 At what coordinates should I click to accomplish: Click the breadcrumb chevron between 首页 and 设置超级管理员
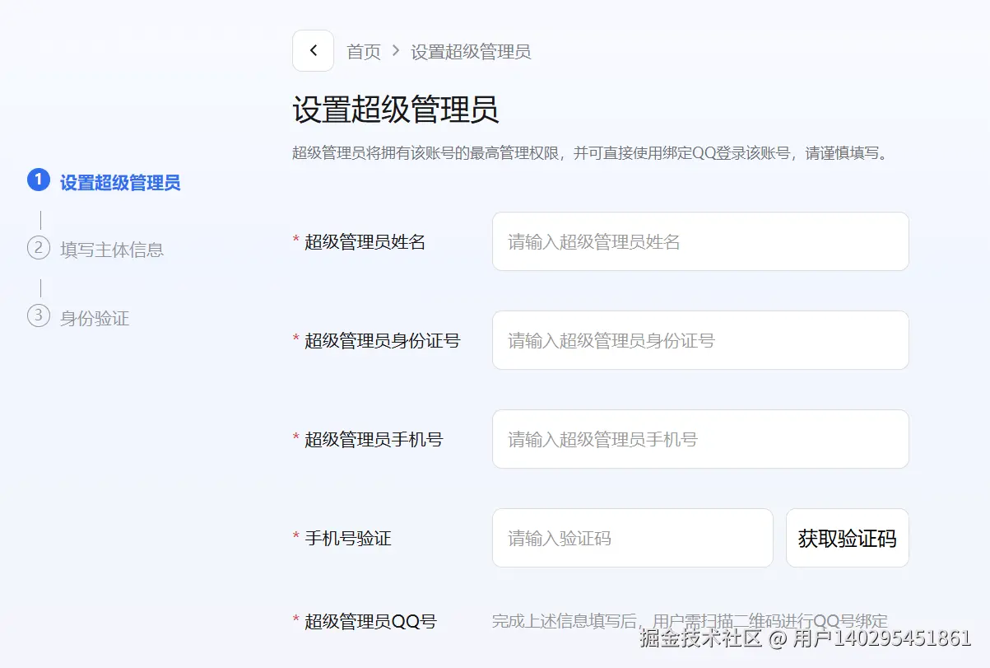(396, 51)
